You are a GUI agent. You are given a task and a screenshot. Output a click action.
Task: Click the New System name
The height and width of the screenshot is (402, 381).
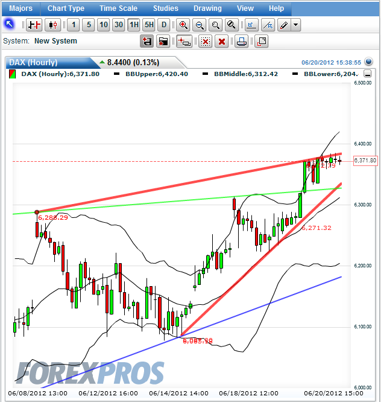pos(55,41)
